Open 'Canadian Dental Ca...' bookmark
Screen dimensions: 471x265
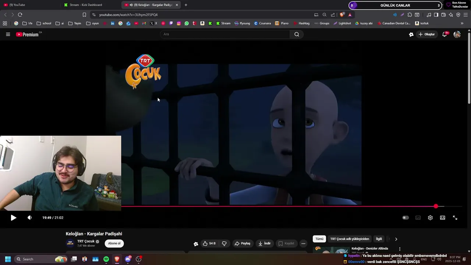(394, 23)
